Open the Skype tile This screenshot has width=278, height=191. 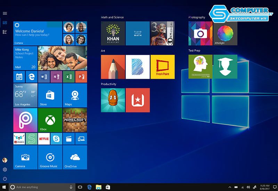click(x=56, y=139)
